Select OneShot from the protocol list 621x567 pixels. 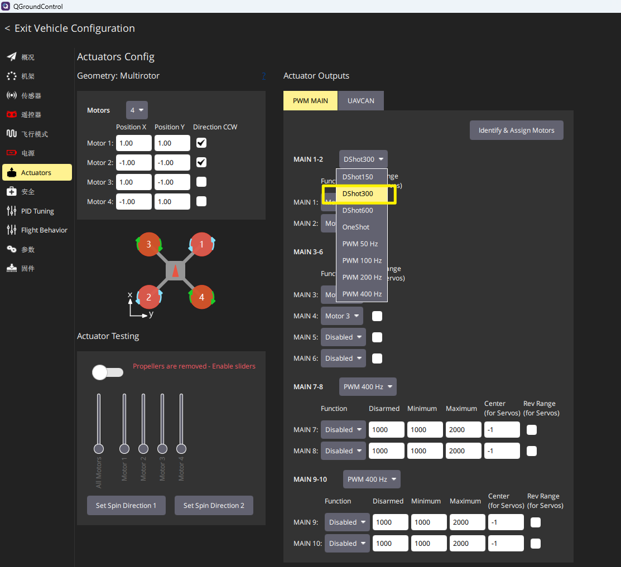362,227
